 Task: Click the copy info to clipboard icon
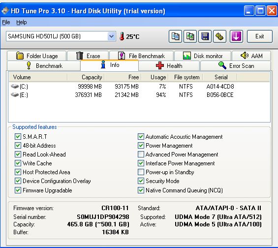[175, 36]
